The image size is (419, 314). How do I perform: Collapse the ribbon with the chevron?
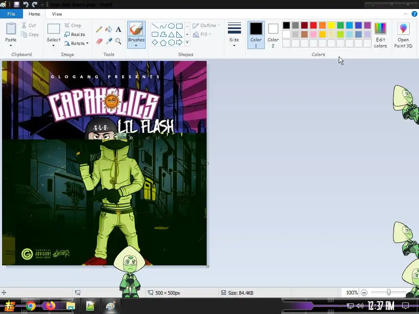[405, 14]
